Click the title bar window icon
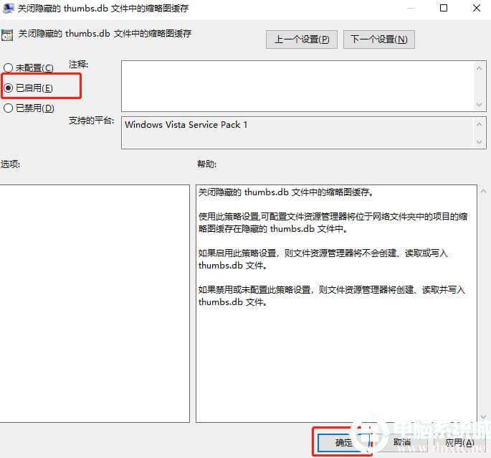Viewport: 491px width, 458px height. coord(8,8)
